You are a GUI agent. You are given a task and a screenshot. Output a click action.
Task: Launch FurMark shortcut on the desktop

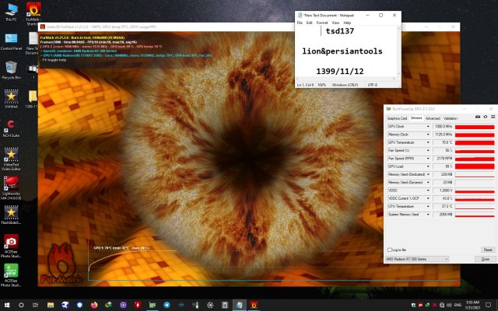[34, 10]
